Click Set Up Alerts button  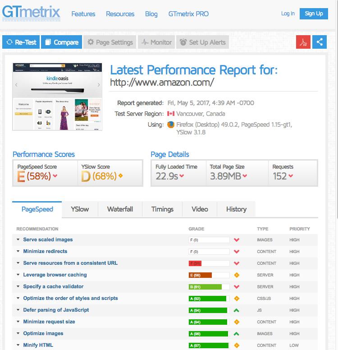pyautogui.click(x=203, y=42)
